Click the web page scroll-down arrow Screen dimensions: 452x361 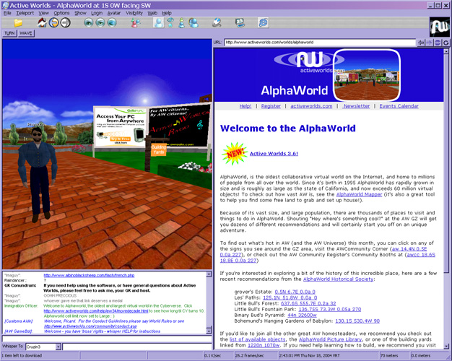point(446,346)
